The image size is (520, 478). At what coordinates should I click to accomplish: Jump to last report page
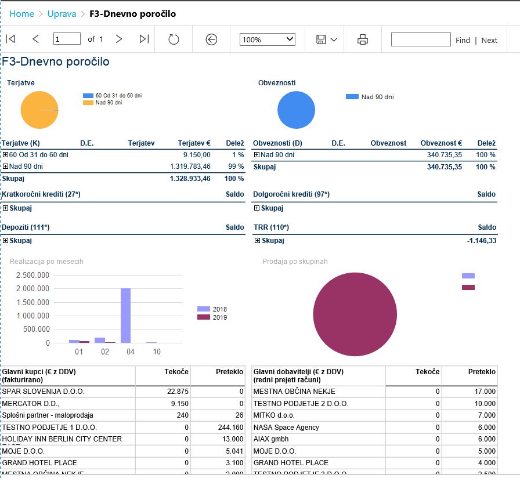[144, 39]
